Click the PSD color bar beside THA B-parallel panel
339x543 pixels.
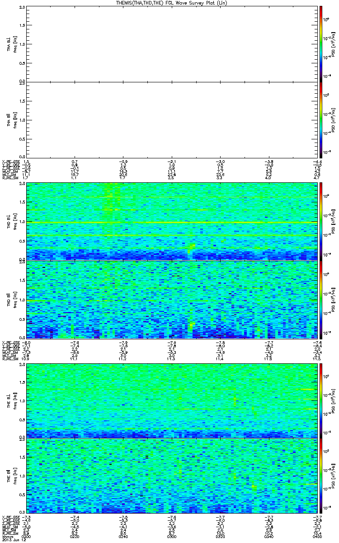tap(321, 119)
